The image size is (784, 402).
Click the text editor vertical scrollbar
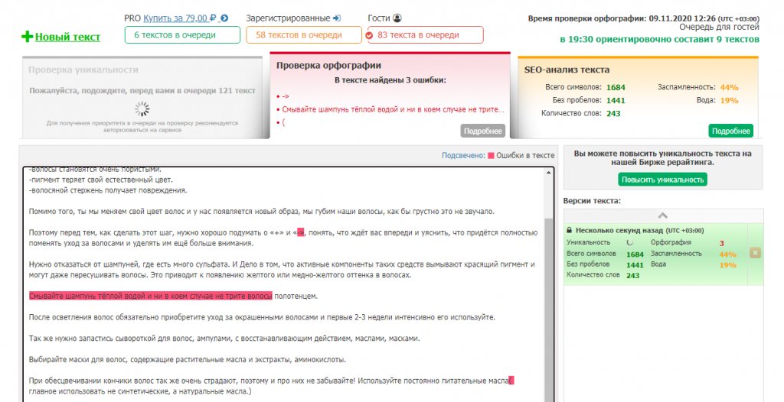[548, 290]
